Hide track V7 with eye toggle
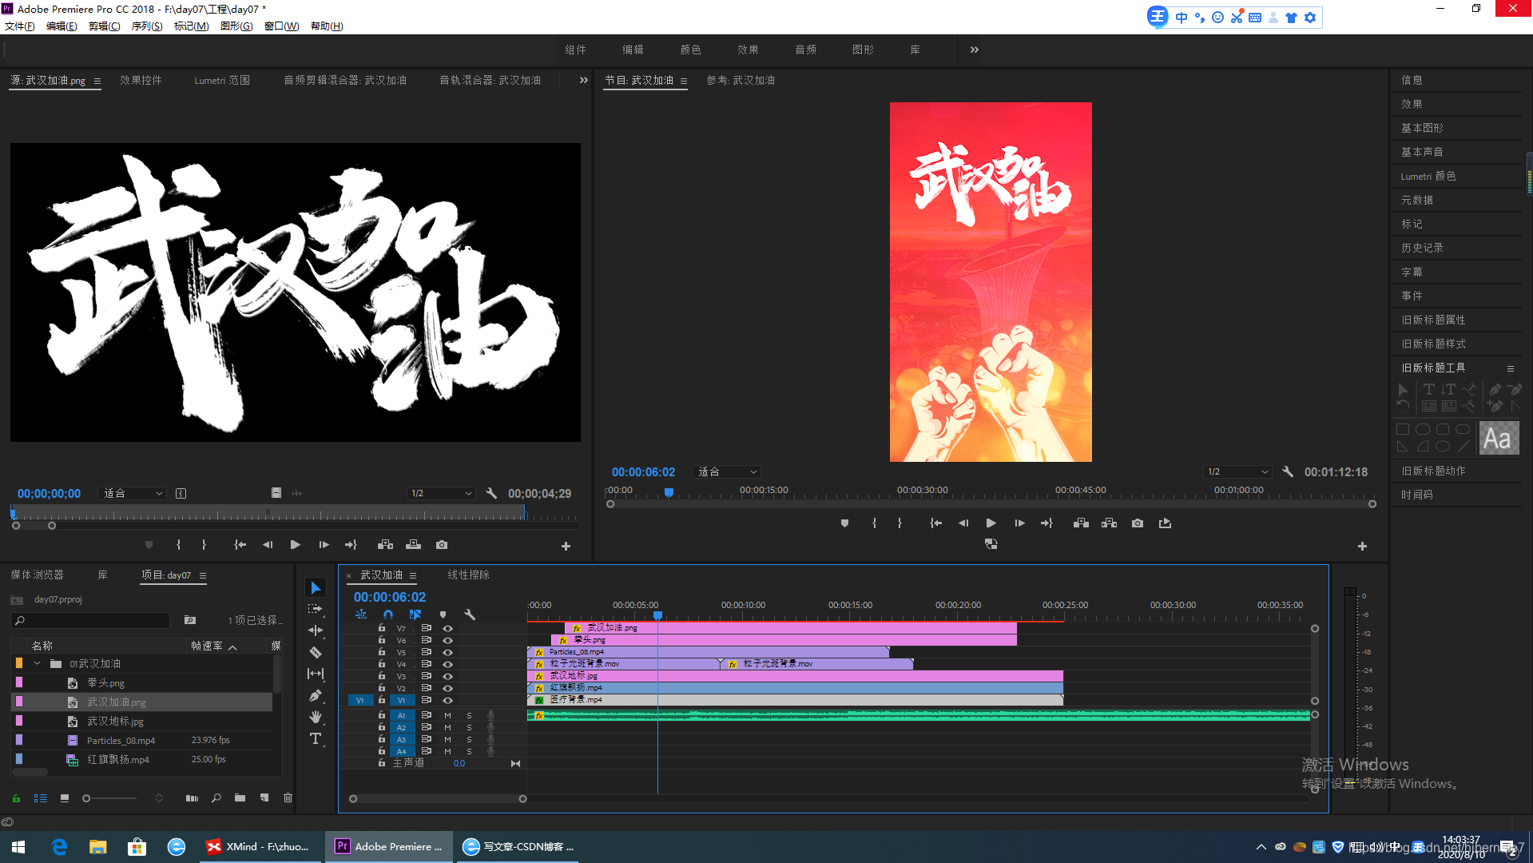The height and width of the screenshot is (863, 1533). [447, 628]
